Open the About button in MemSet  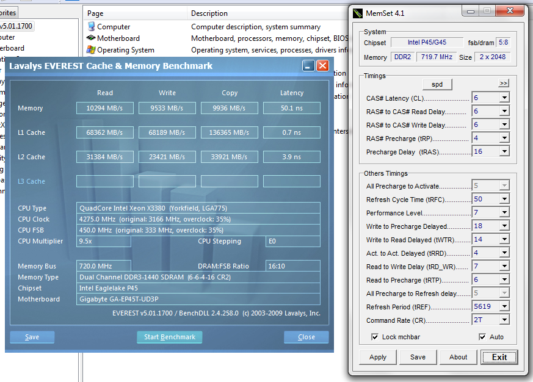459,357
